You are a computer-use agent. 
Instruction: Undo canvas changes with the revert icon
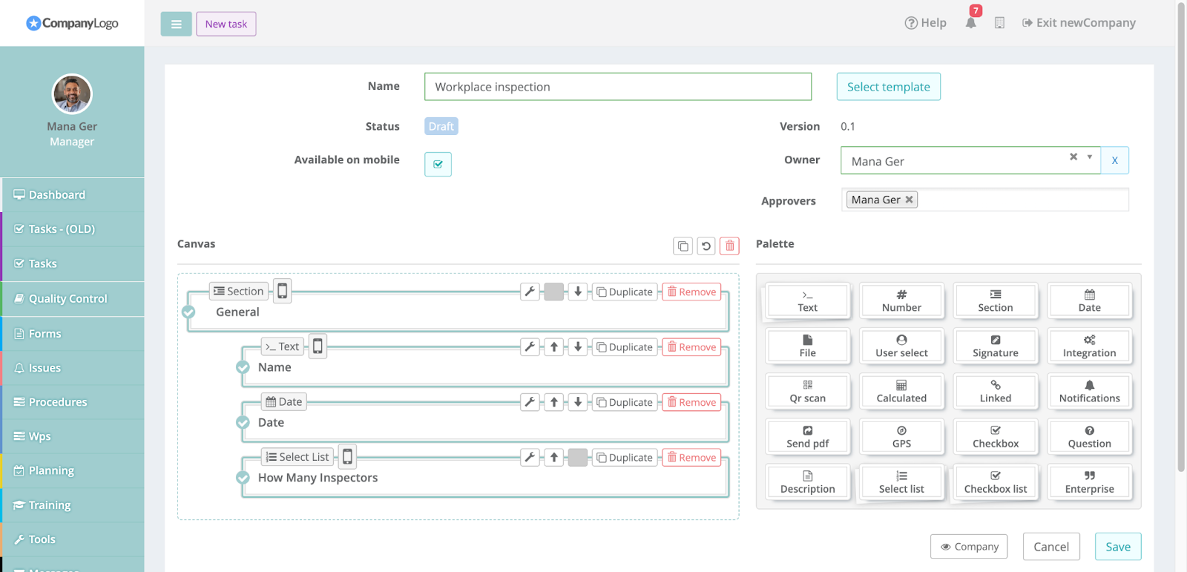706,246
